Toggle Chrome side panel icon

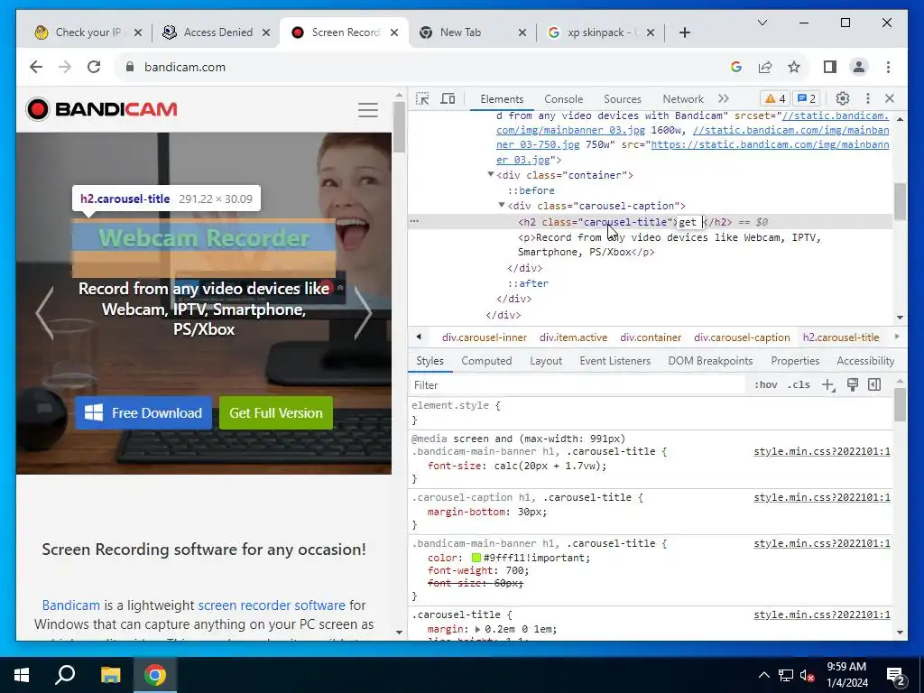pyautogui.click(x=830, y=67)
